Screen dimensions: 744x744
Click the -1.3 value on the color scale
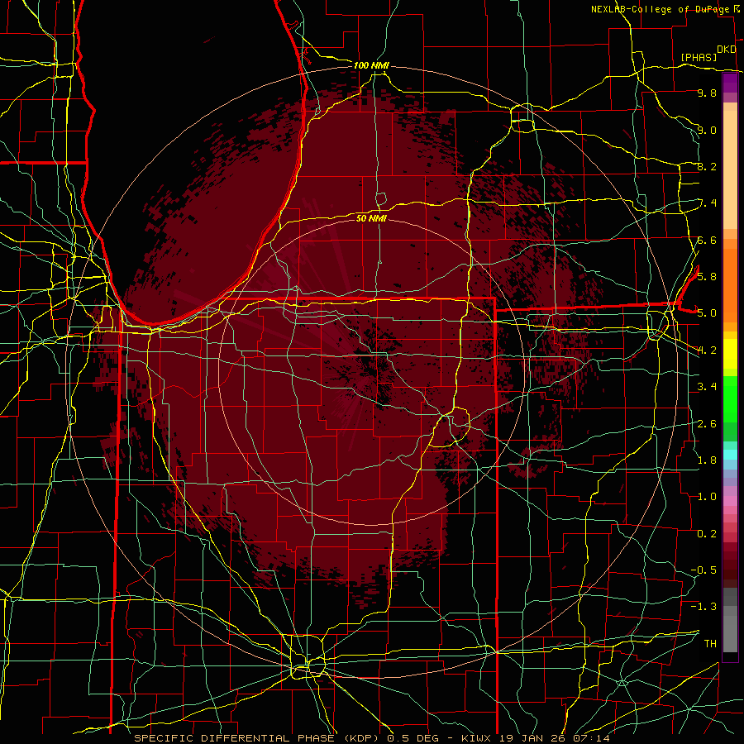tap(703, 607)
